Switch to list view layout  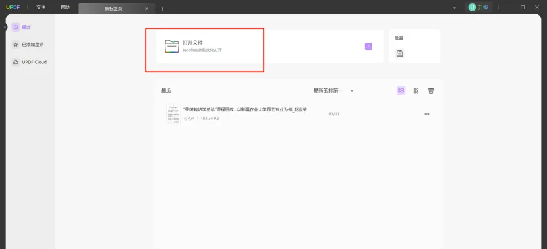click(401, 90)
